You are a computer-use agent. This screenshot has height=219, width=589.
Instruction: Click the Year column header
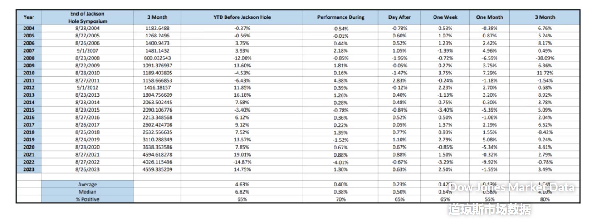click(x=29, y=17)
